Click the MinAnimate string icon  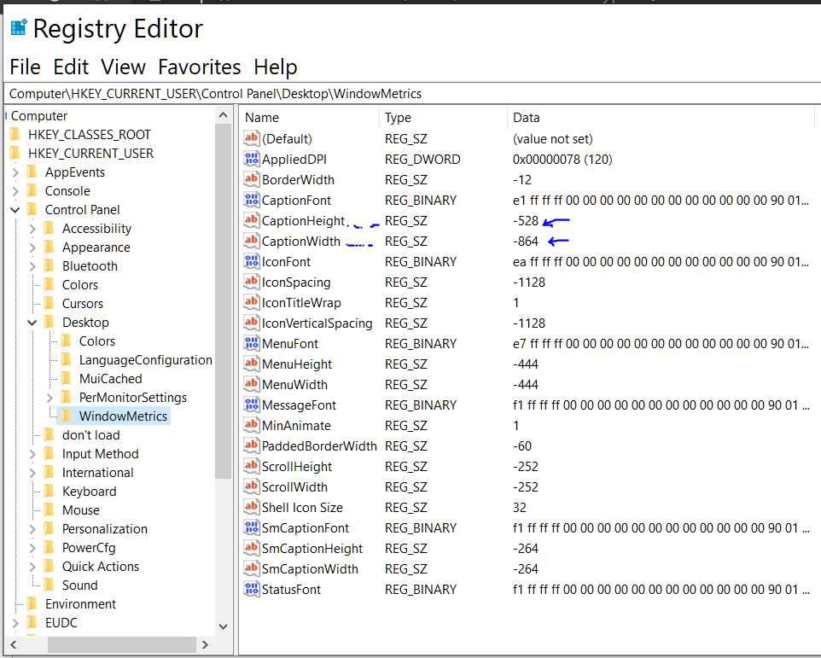pos(251,425)
